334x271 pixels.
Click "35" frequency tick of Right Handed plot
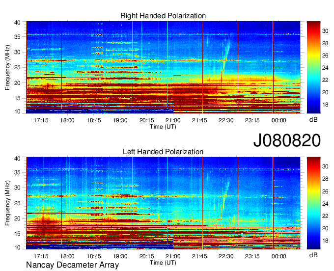[x=17, y=37]
